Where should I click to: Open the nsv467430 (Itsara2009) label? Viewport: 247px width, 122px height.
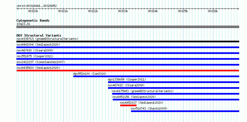pyautogui.click(x=35, y=50)
